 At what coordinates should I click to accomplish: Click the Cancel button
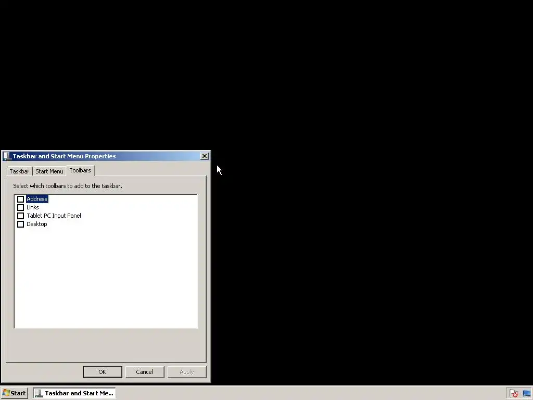pos(145,372)
